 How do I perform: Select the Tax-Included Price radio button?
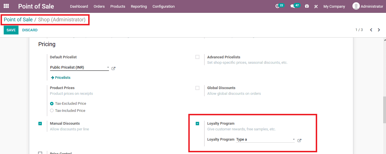click(52, 111)
